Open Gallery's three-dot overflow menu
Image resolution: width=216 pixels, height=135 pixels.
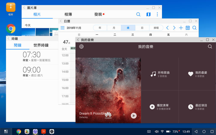click(x=157, y=14)
